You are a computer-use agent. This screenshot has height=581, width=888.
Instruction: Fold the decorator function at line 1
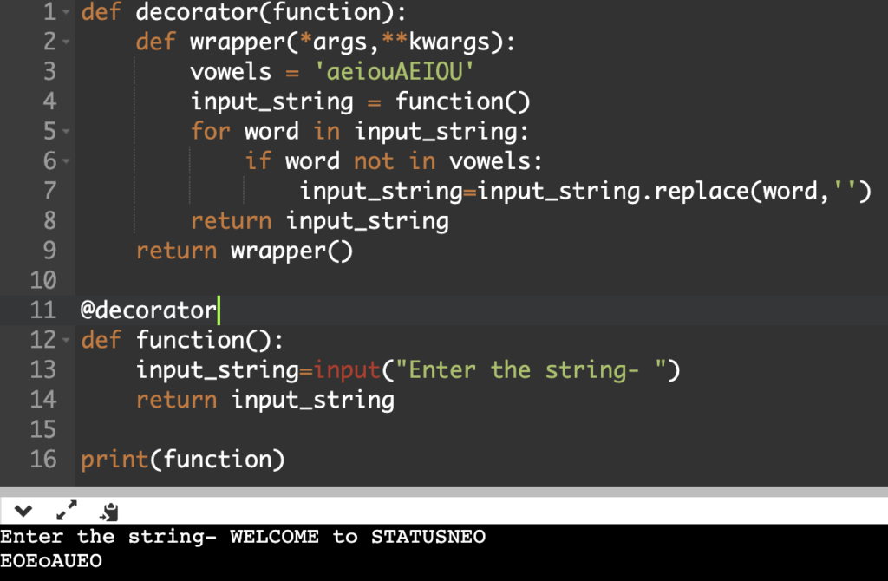tap(68, 13)
